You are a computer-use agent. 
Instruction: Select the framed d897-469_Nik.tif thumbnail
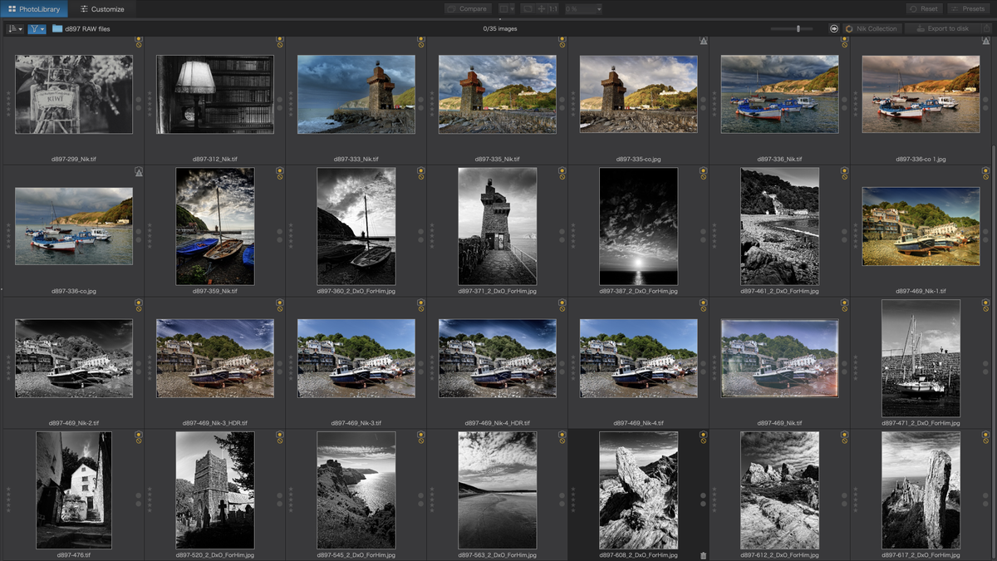pos(780,358)
